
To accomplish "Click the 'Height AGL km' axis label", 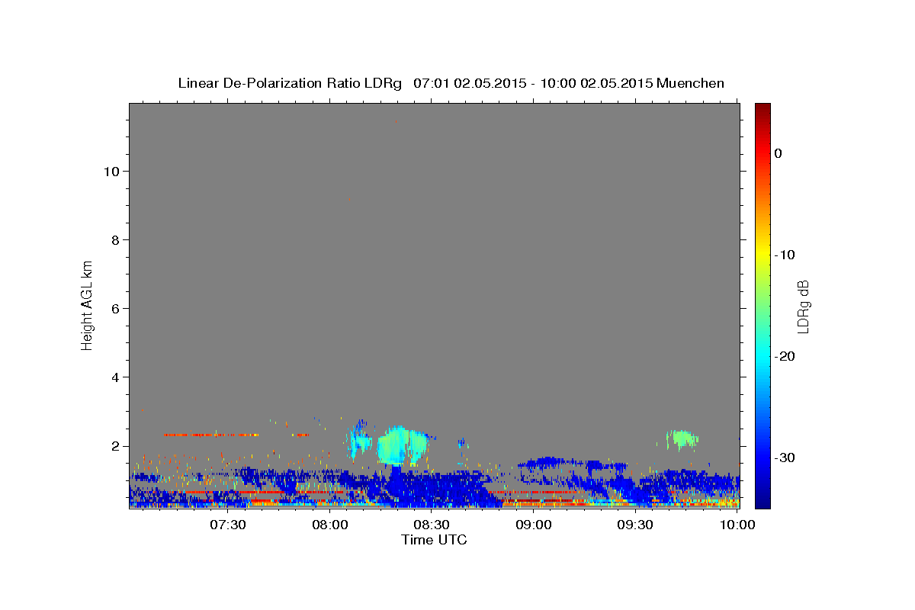I will (x=87, y=305).
